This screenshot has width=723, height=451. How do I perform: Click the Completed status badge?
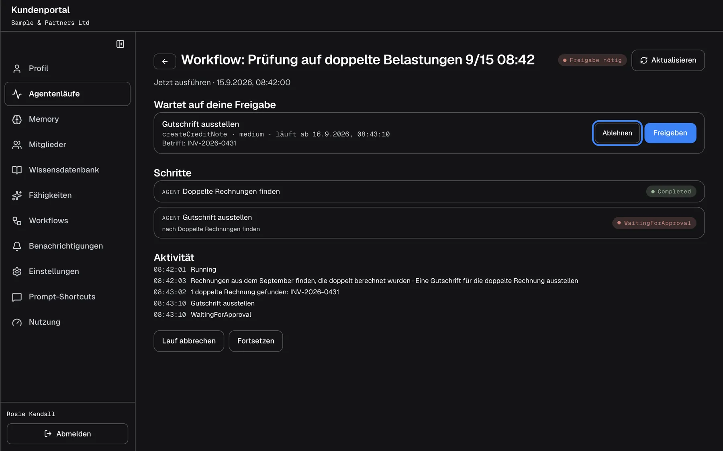(671, 192)
